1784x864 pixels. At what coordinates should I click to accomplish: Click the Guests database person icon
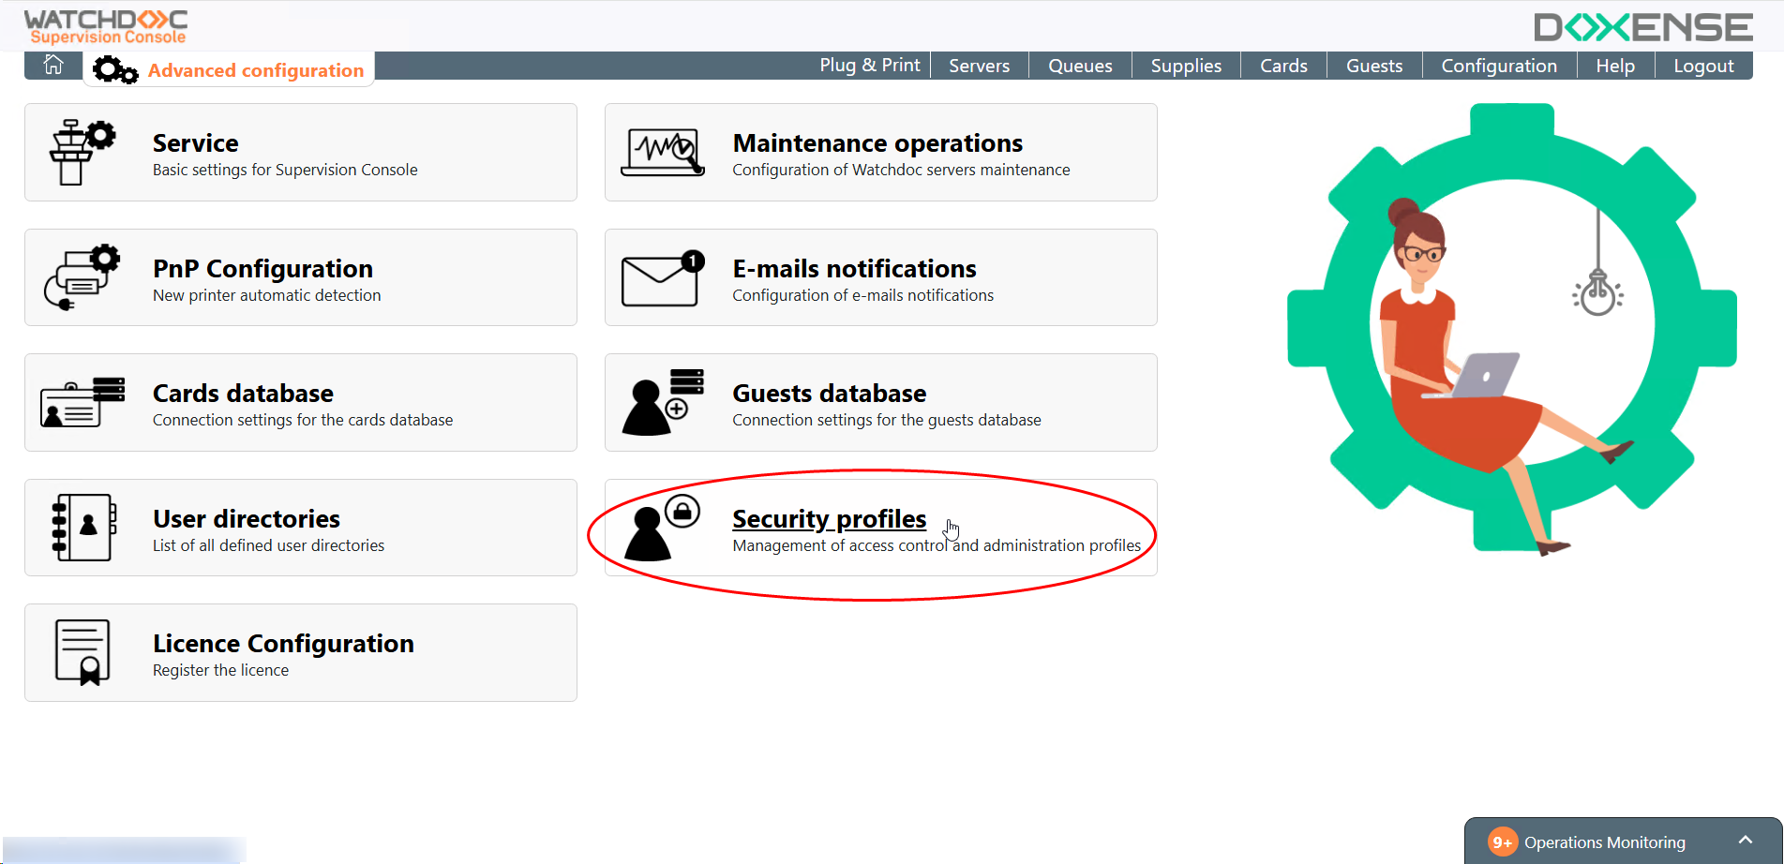pyautogui.click(x=662, y=402)
